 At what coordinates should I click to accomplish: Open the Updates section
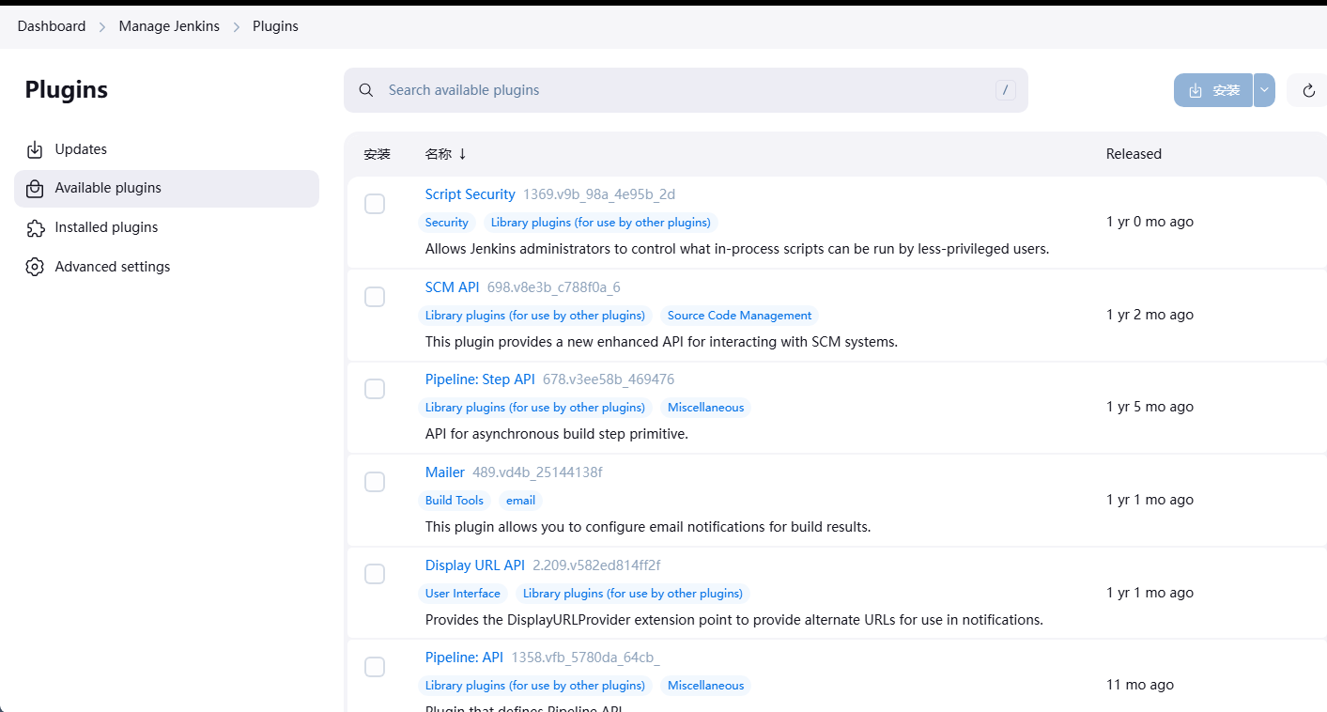(166, 149)
